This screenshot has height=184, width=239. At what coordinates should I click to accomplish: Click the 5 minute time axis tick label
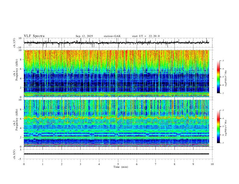point(118,164)
